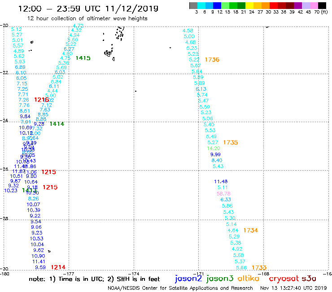Click the -174 longitude axis label

coord(134,274)
